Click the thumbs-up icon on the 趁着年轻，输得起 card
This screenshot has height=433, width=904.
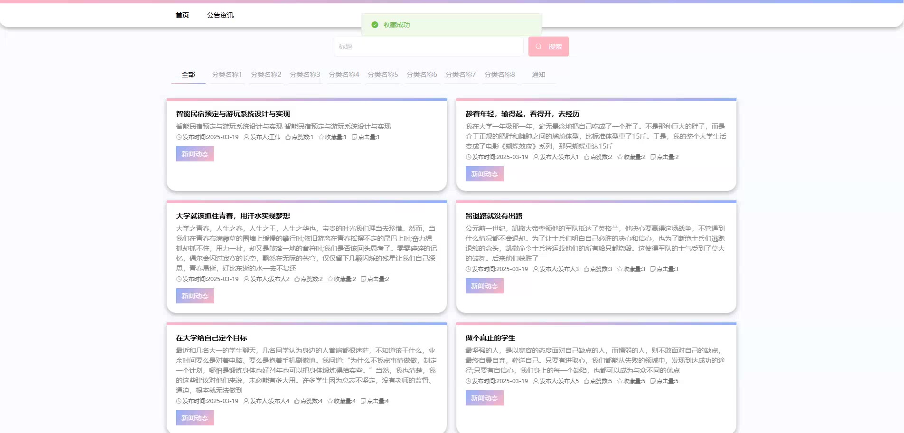[587, 157]
